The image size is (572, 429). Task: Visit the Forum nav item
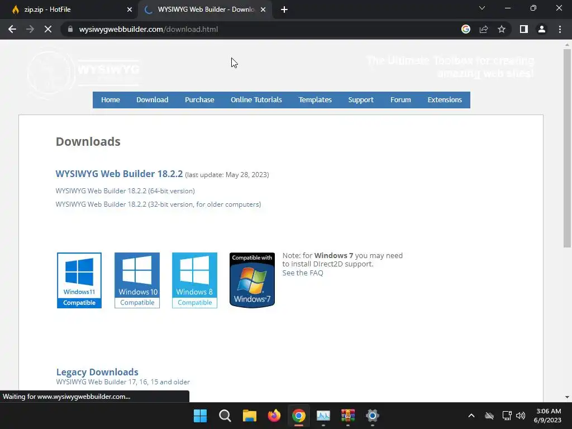(401, 99)
